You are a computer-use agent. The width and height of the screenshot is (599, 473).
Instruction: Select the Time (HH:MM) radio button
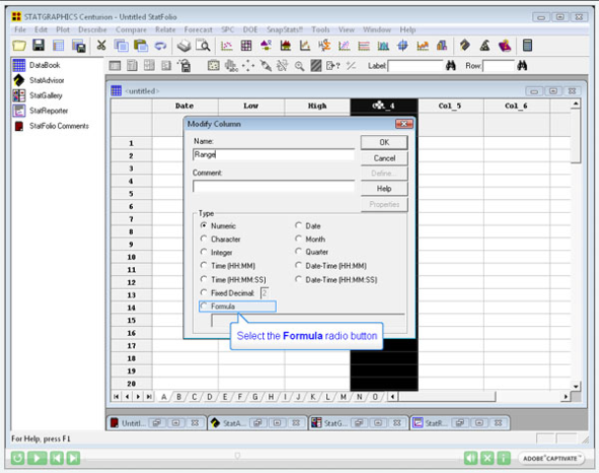(204, 265)
